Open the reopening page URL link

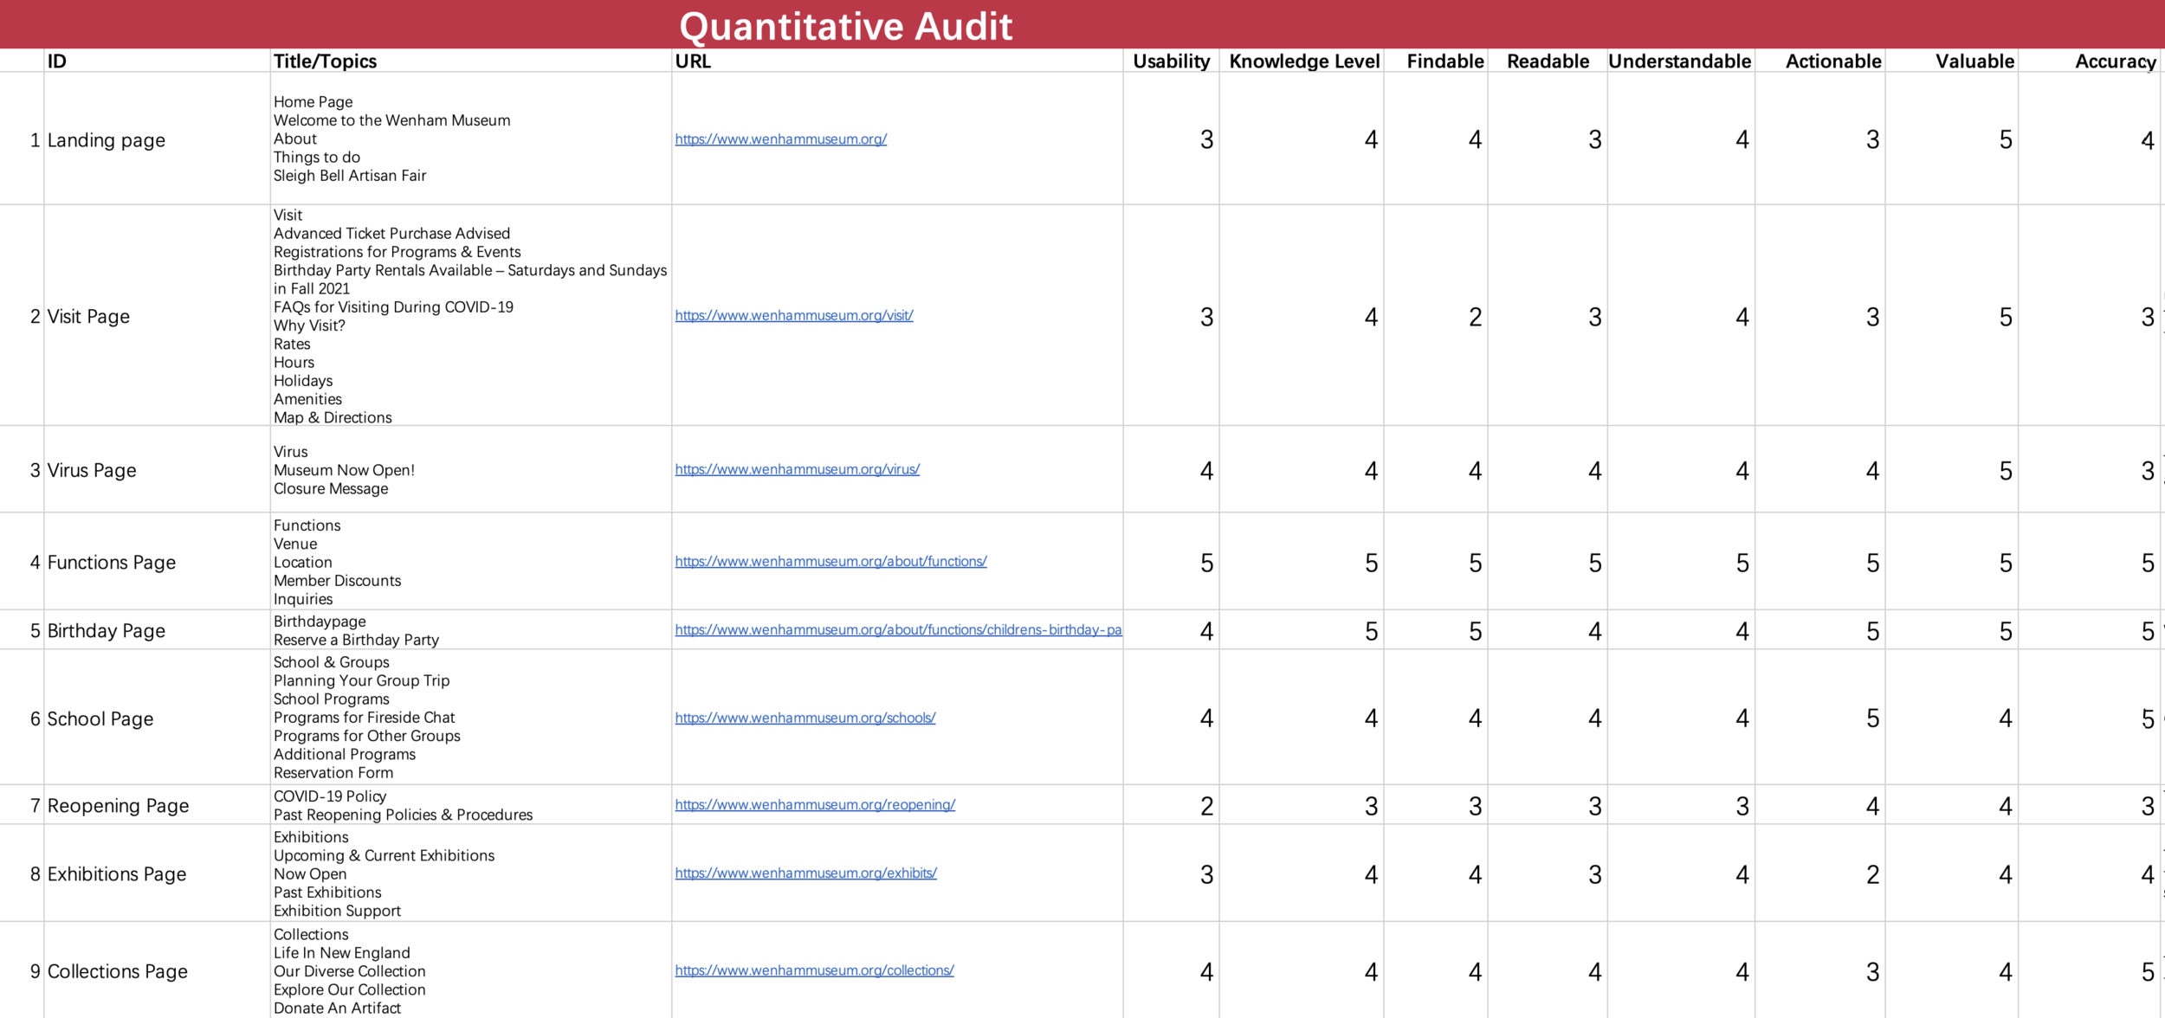[x=815, y=805]
